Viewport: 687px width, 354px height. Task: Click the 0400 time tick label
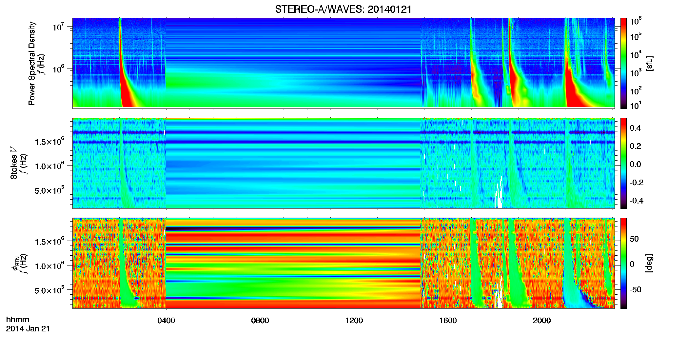pyautogui.click(x=166, y=321)
